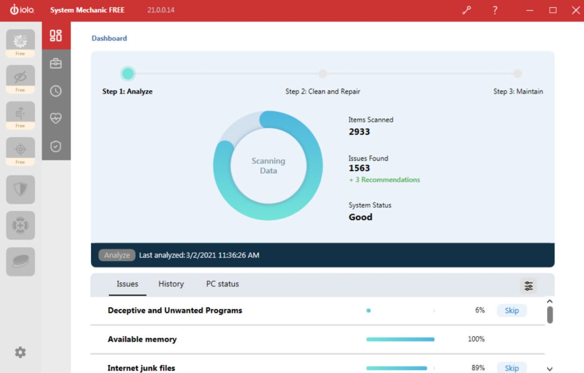Select the shield checkmark protection icon
Viewport: 584px width, 373px height.
point(55,144)
